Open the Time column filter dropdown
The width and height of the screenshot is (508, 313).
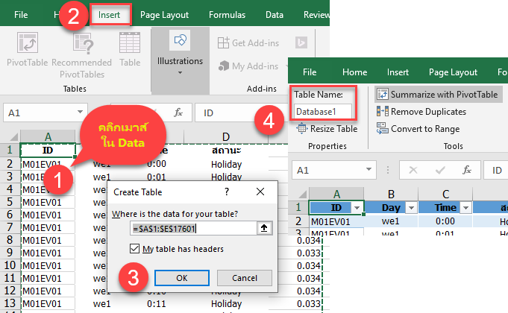[x=464, y=207]
